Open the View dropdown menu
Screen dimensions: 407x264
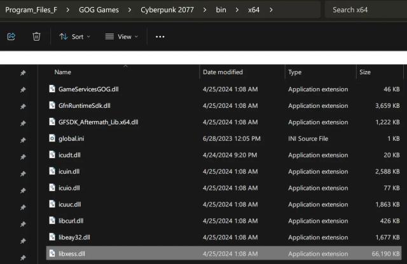[x=121, y=37]
